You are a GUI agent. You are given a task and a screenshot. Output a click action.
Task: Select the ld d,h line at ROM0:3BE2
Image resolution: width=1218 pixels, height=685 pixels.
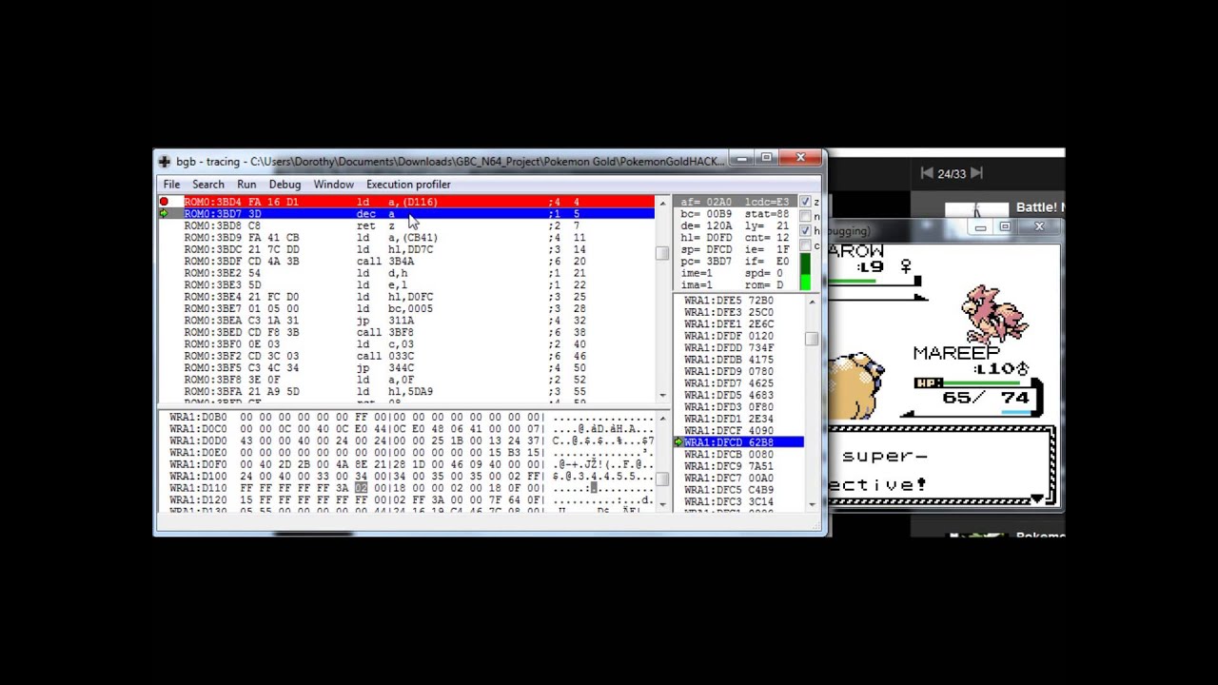tap(419, 273)
